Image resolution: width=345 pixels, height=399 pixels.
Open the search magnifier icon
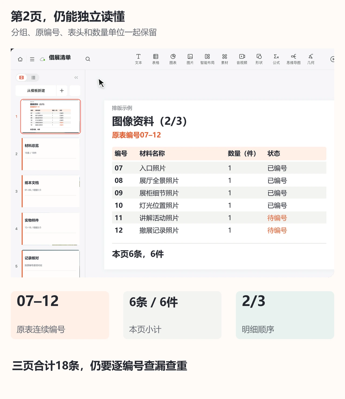click(88, 59)
